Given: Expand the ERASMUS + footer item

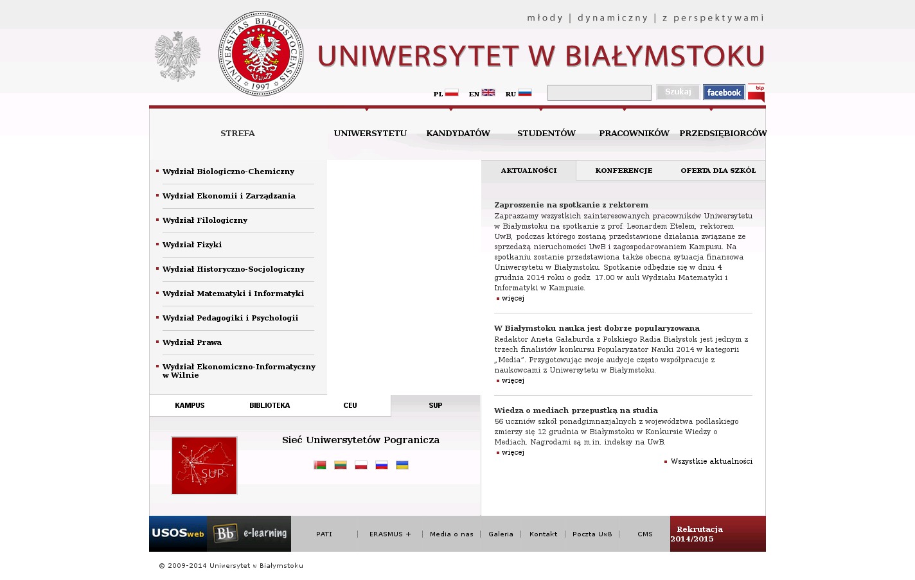Looking at the screenshot, I should pyautogui.click(x=390, y=534).
